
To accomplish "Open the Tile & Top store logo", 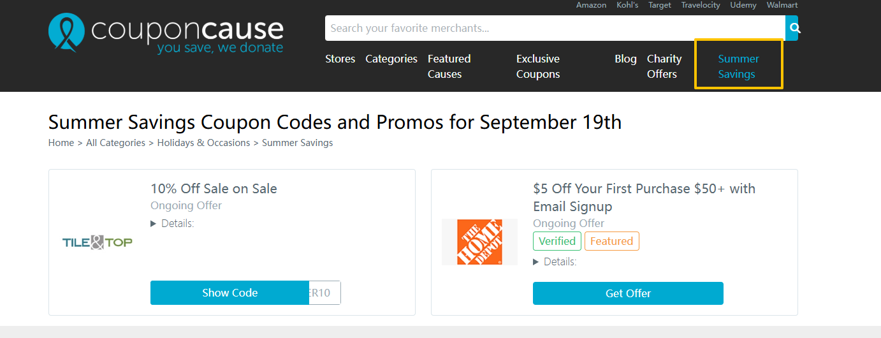I will 98,242.
